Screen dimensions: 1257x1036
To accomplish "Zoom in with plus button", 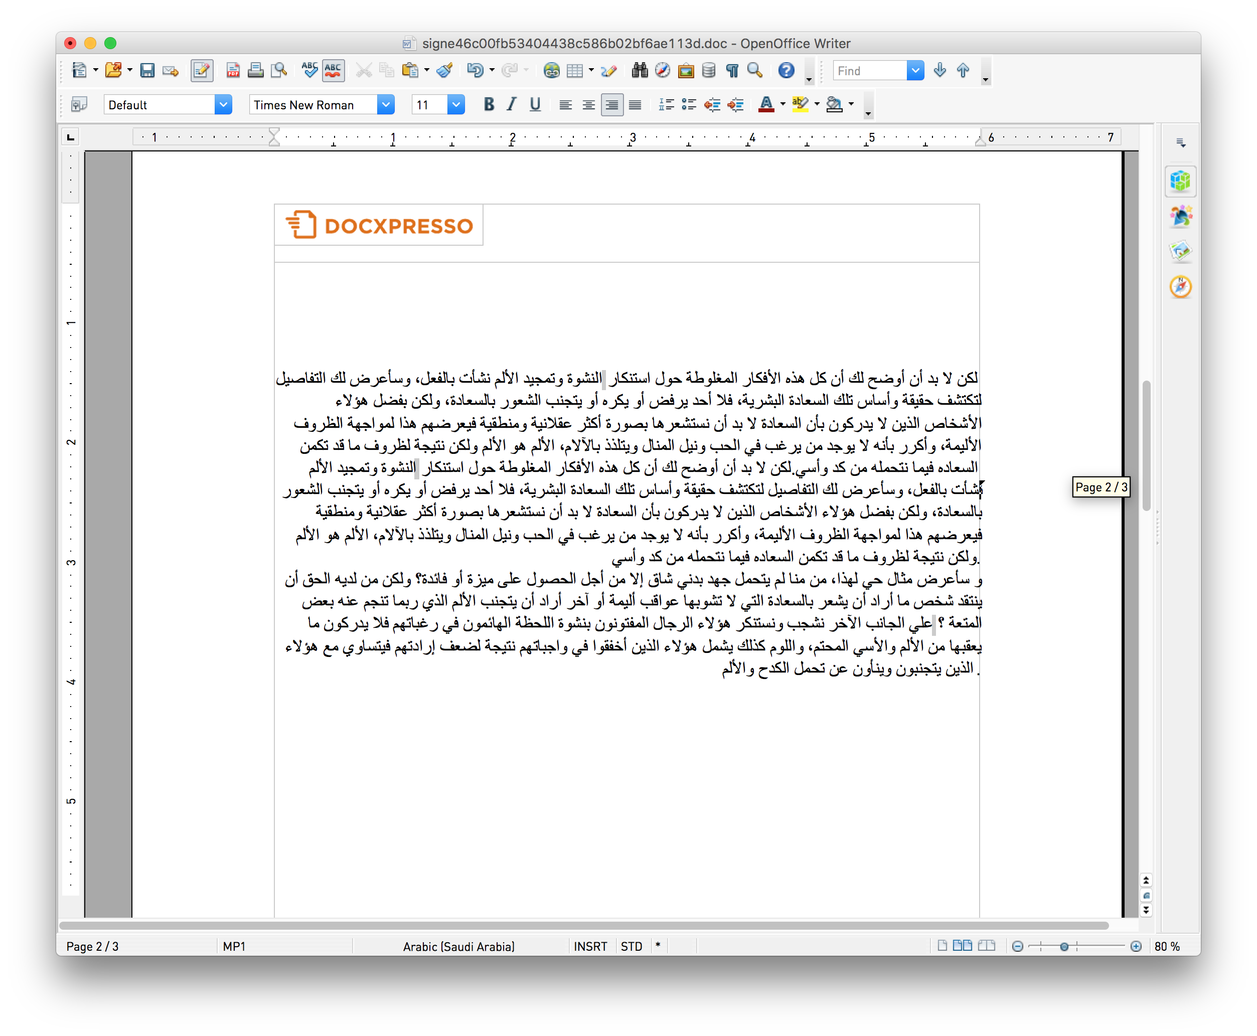I will (x=1136, y=946).
